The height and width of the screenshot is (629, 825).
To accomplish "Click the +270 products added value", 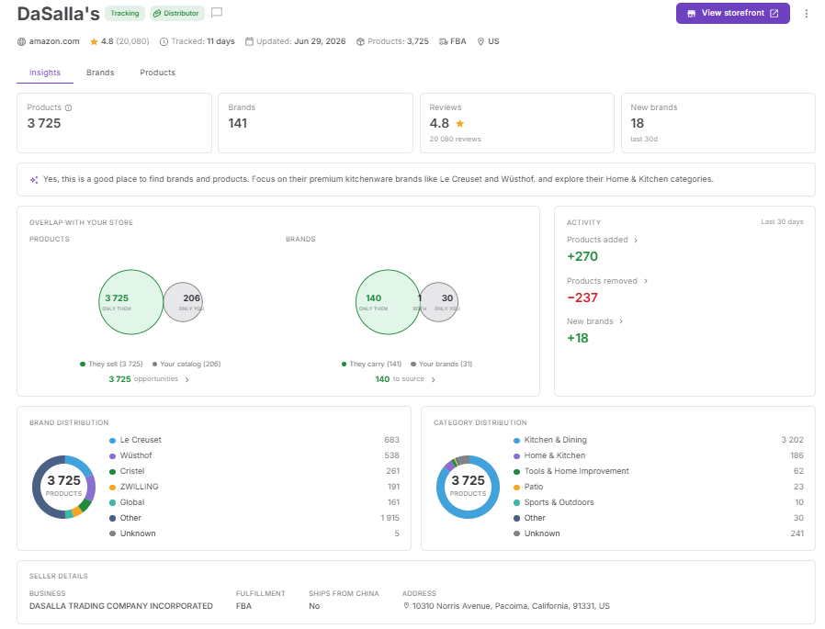I will pyautogui.click(x=582, y=256).
